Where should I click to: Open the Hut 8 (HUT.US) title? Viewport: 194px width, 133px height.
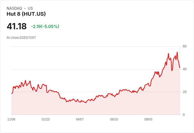[x=26, y=14]
